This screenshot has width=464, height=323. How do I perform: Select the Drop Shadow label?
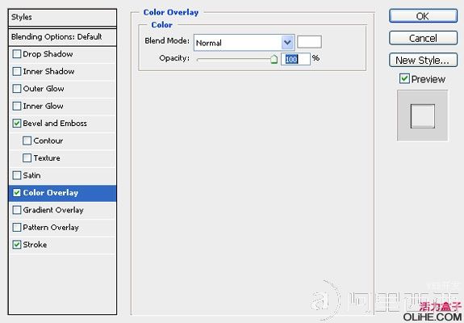pos(48,54)
